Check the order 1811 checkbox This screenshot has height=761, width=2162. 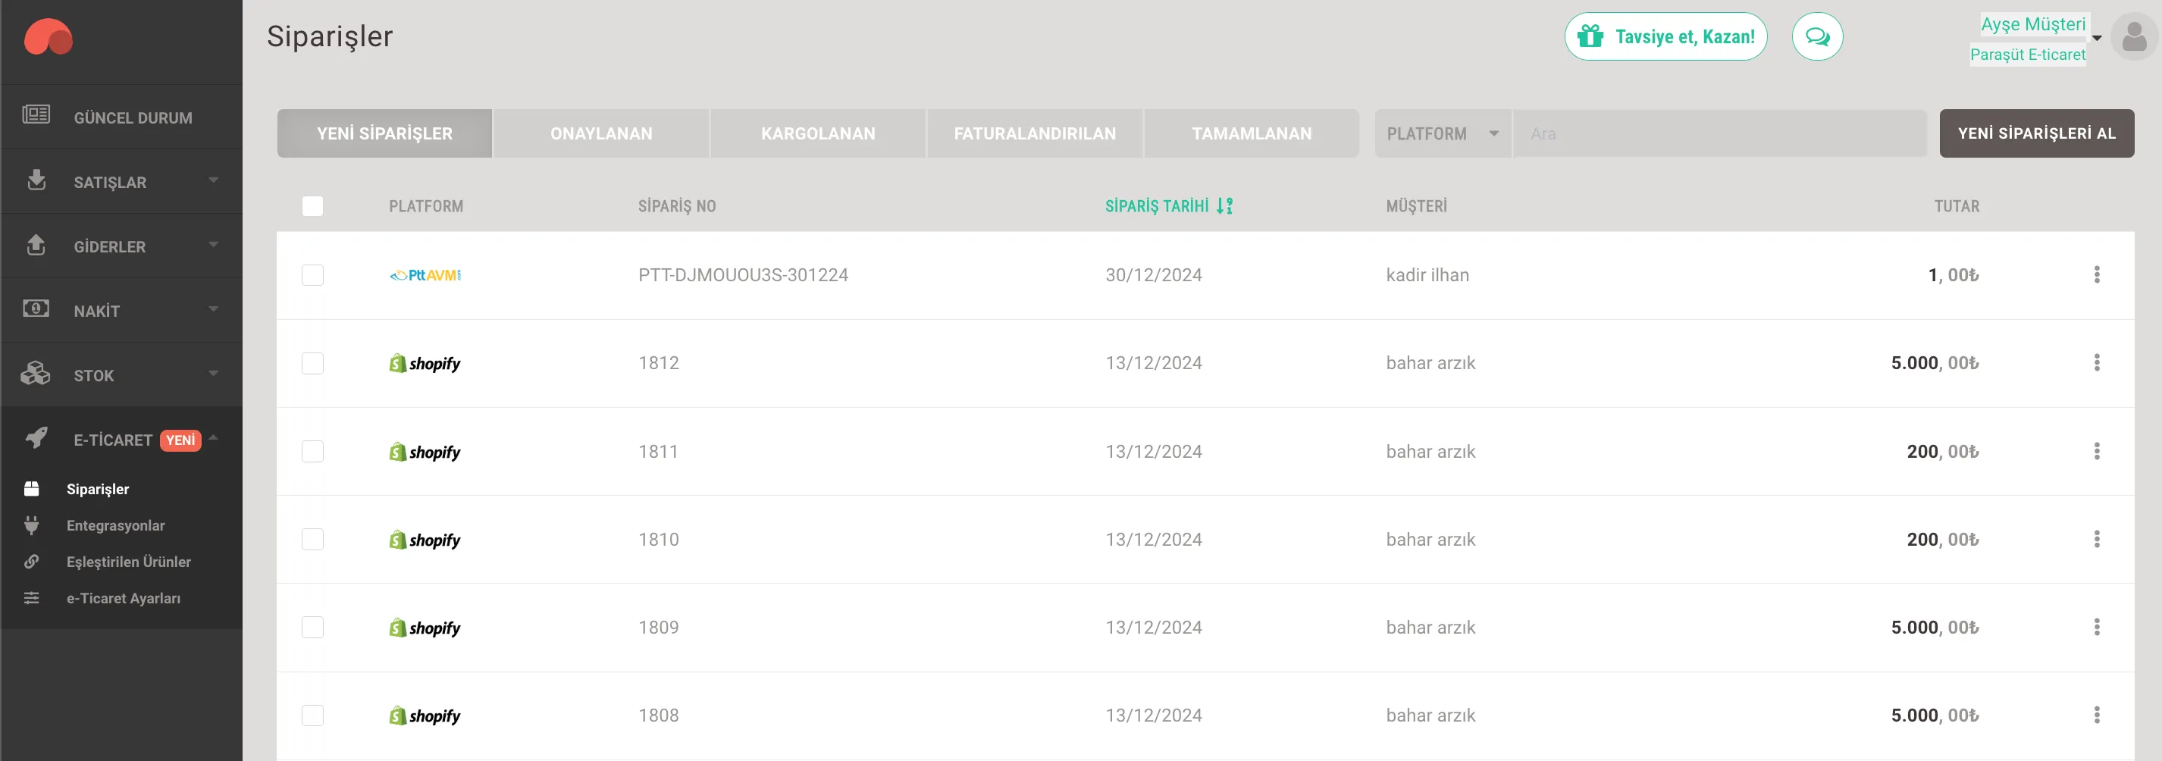point(312,452)
